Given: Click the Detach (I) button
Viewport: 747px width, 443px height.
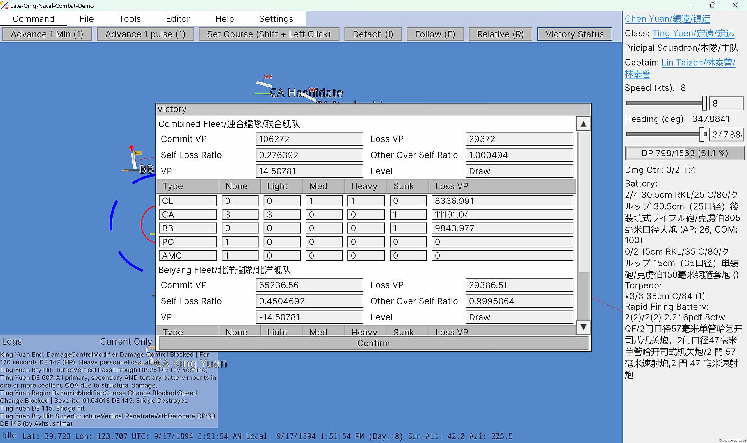Looking at the screenshot, I should pos(373,34).
